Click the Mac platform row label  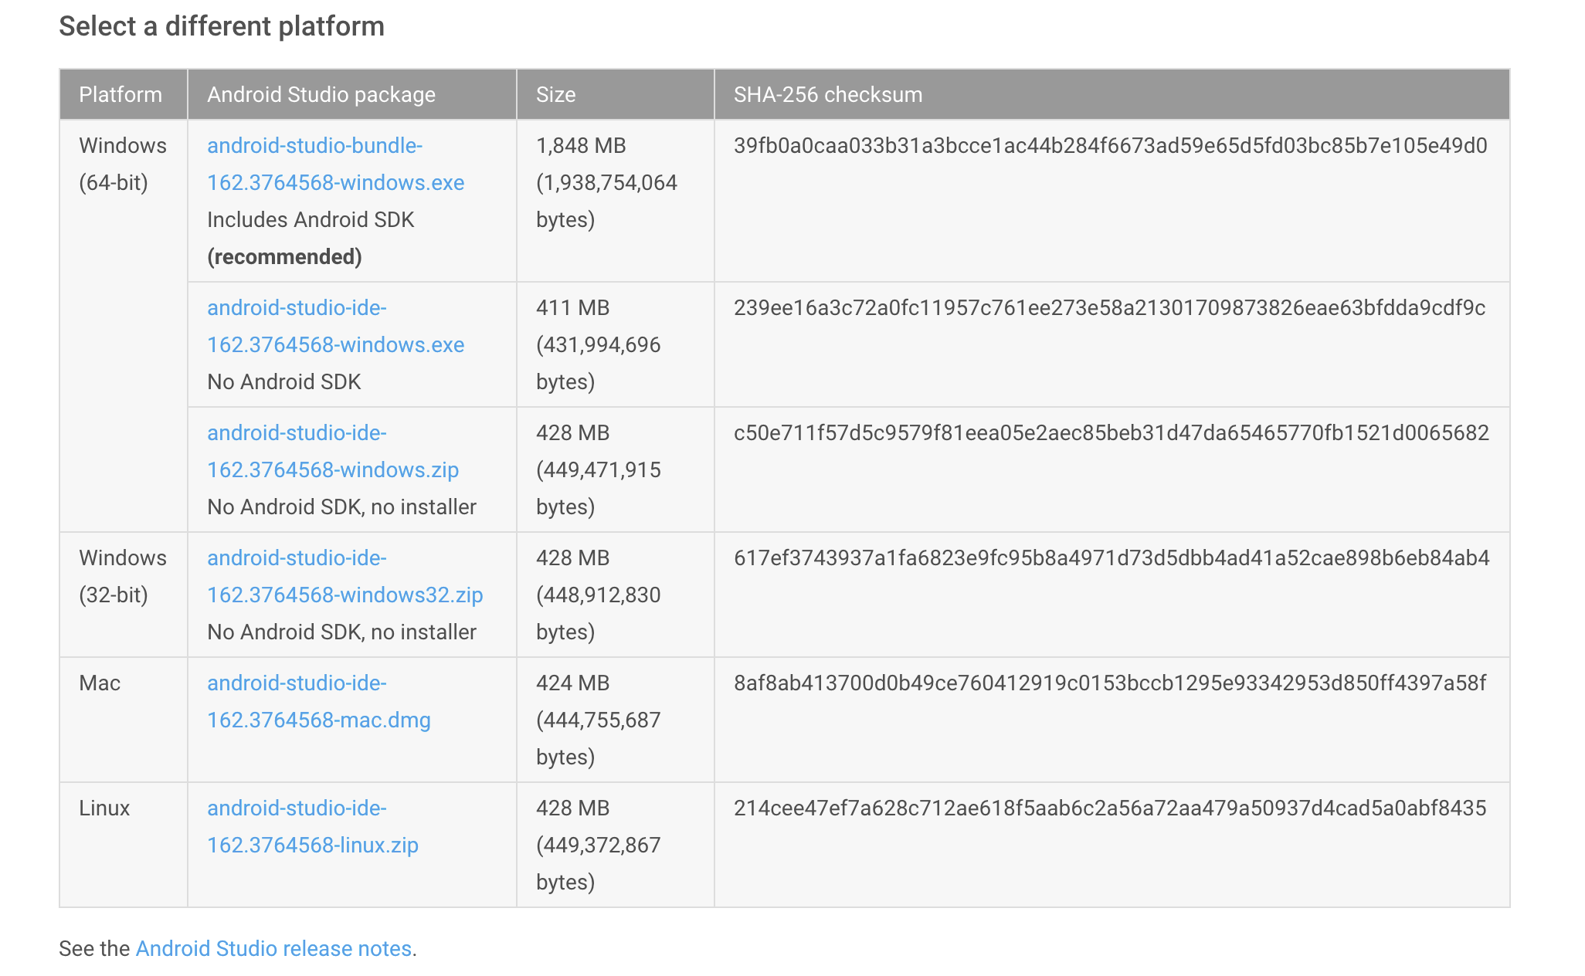pyautogui.click(x=99, y=683)
